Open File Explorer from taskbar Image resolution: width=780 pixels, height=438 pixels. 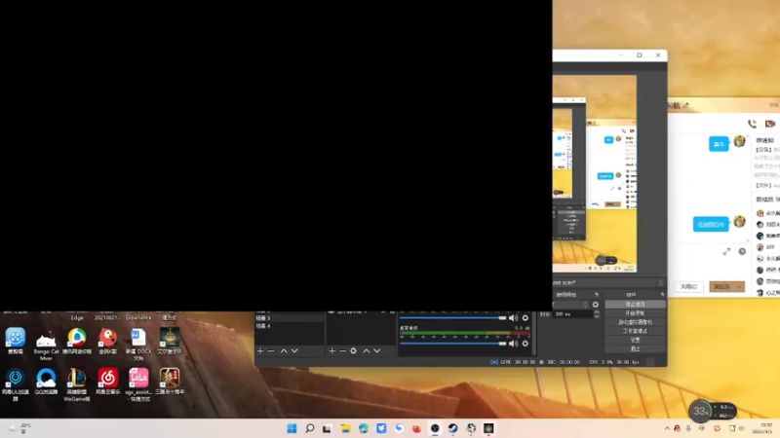(345, 428)
